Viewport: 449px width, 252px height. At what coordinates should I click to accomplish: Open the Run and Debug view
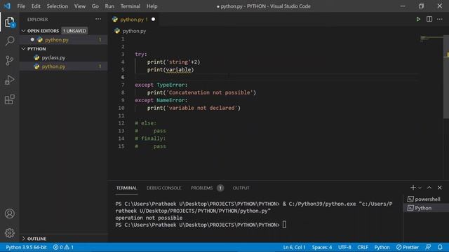point(9,80)
